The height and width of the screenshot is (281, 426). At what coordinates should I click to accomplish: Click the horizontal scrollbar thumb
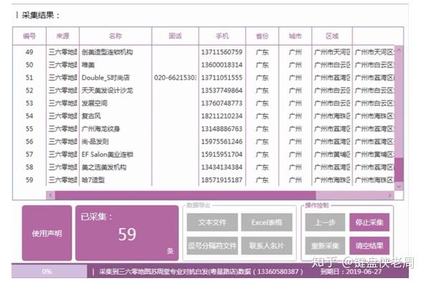(185, 195)
